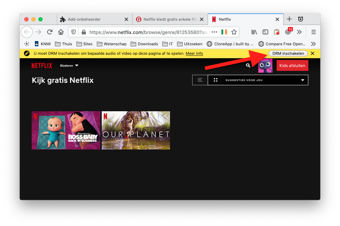Viewport: 340px width, 226px height.
Task: Open the Bladeren dropdown menu
Action: click(69, 66)
